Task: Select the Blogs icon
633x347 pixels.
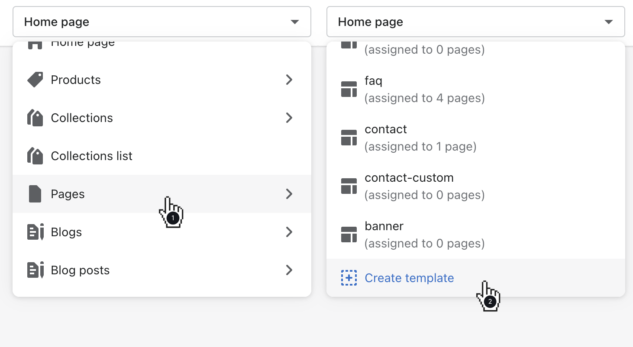Action: 35,232
